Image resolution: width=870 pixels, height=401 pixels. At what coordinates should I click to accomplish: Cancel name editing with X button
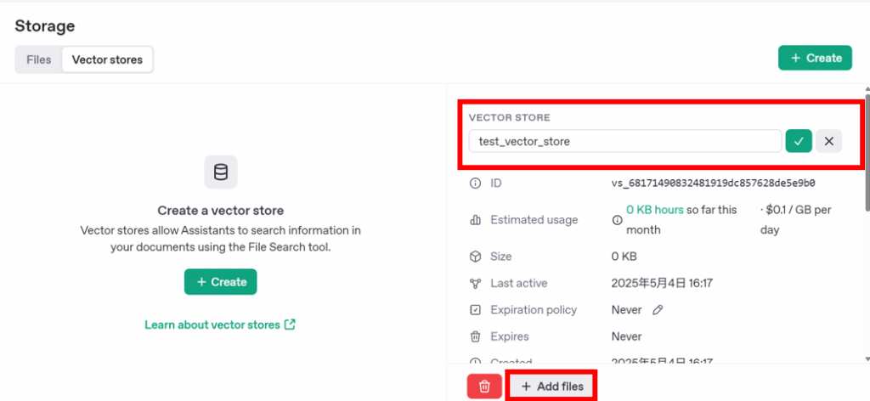pyautogui.click(x=829, y=141)
